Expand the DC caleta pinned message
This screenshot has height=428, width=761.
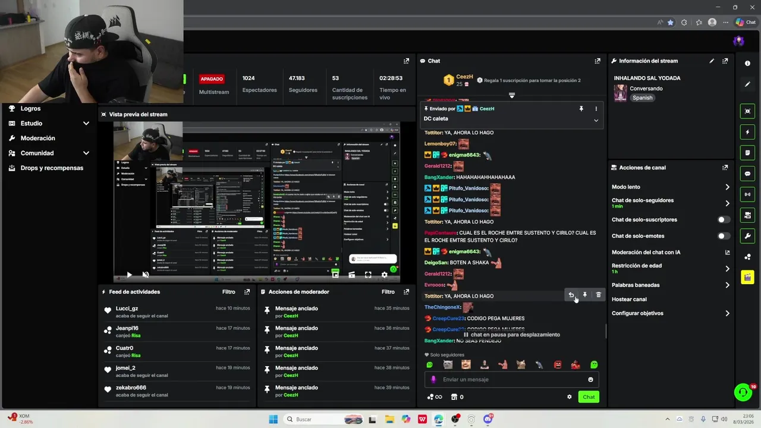click(x=596, y=120)
